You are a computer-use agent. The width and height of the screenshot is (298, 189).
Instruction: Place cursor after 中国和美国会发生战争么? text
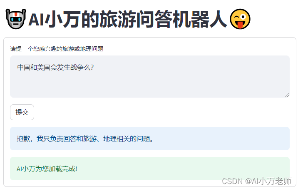(94, 68)
